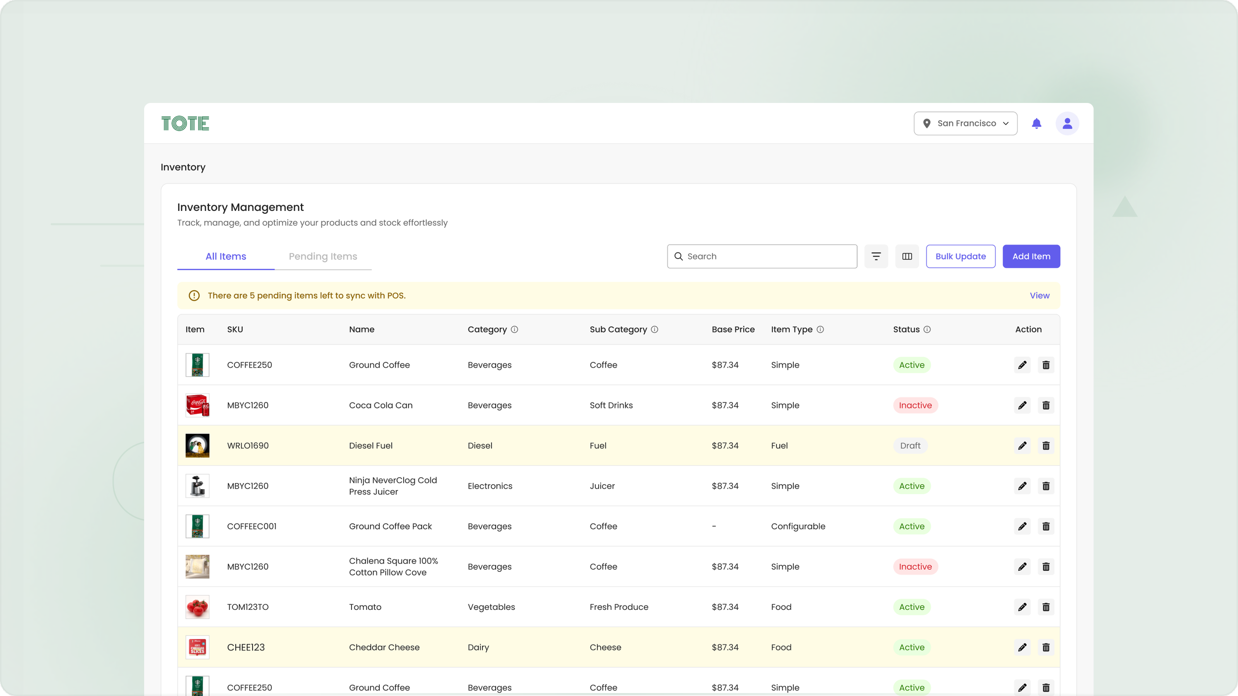Open the user profile avatar
The width and height of the screenshot is (1238, 696).
pos(1067,123)
